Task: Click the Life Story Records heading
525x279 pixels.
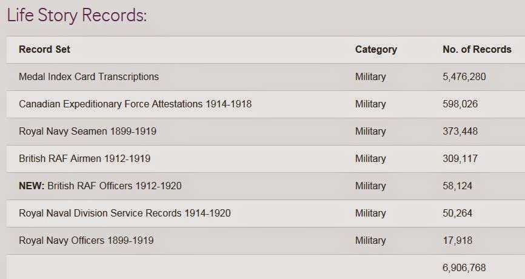Action: click(x=76, y=15)
